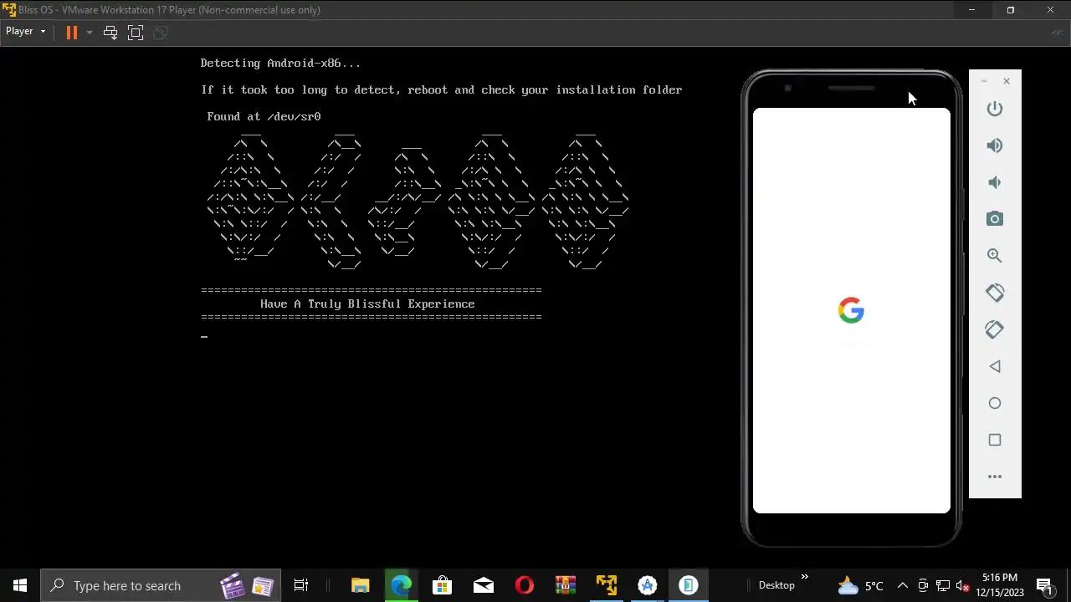Expand the Desktop toolbar chevron
Viewport: 1071px width, 602px height.
pos(805,577)
